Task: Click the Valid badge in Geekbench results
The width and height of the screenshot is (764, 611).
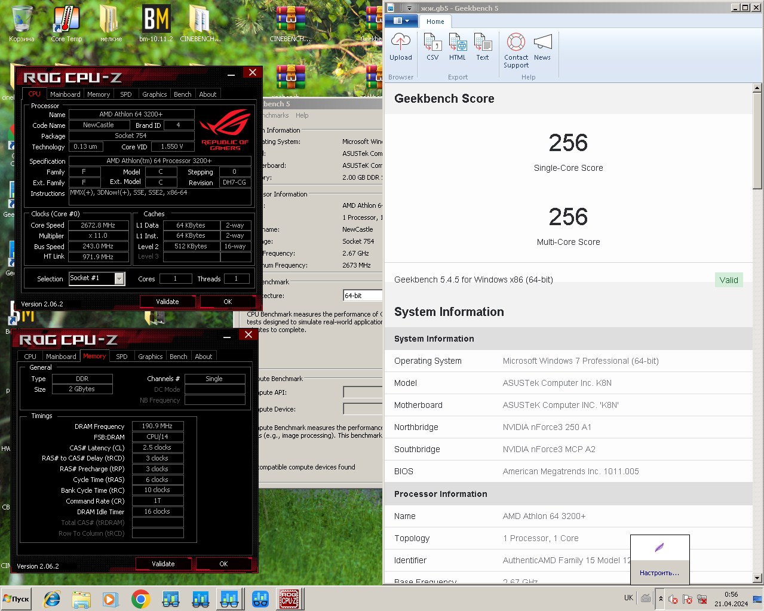Action: click(729, 280)
